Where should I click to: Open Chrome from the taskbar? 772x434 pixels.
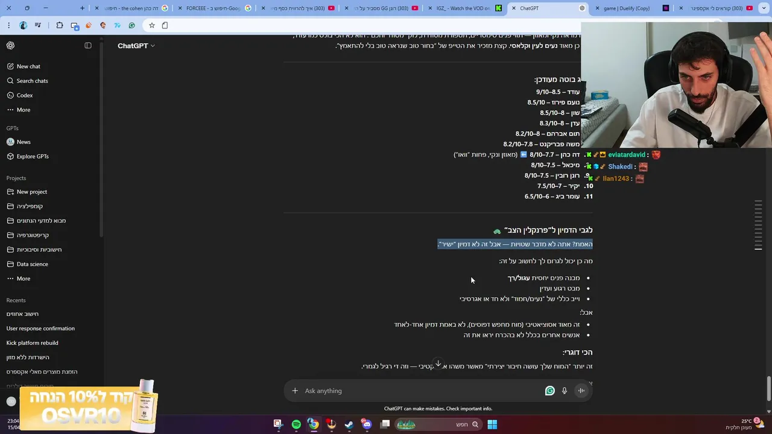coord(314,424)
